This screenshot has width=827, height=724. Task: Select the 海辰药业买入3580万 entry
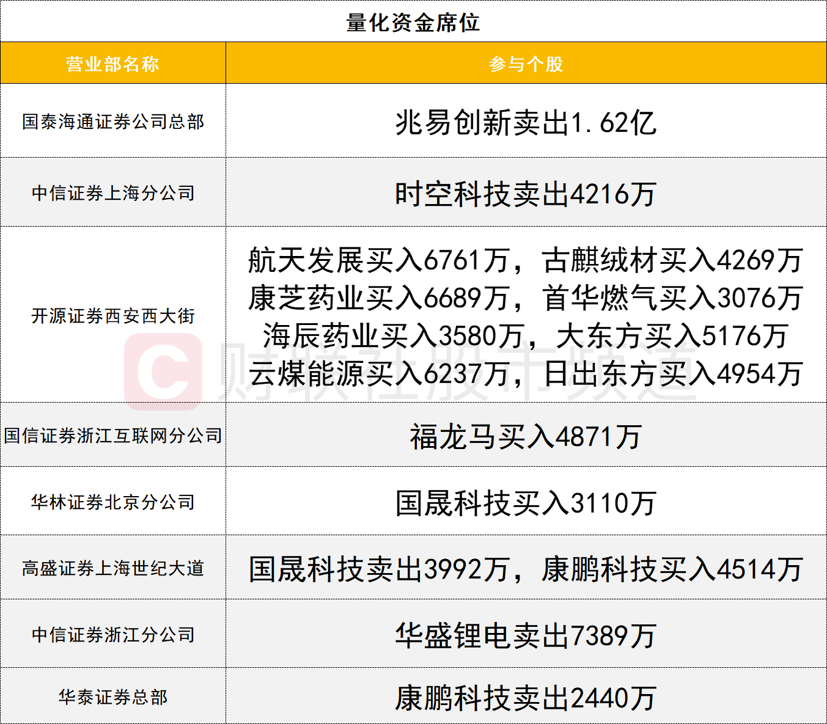click(393, 336)
